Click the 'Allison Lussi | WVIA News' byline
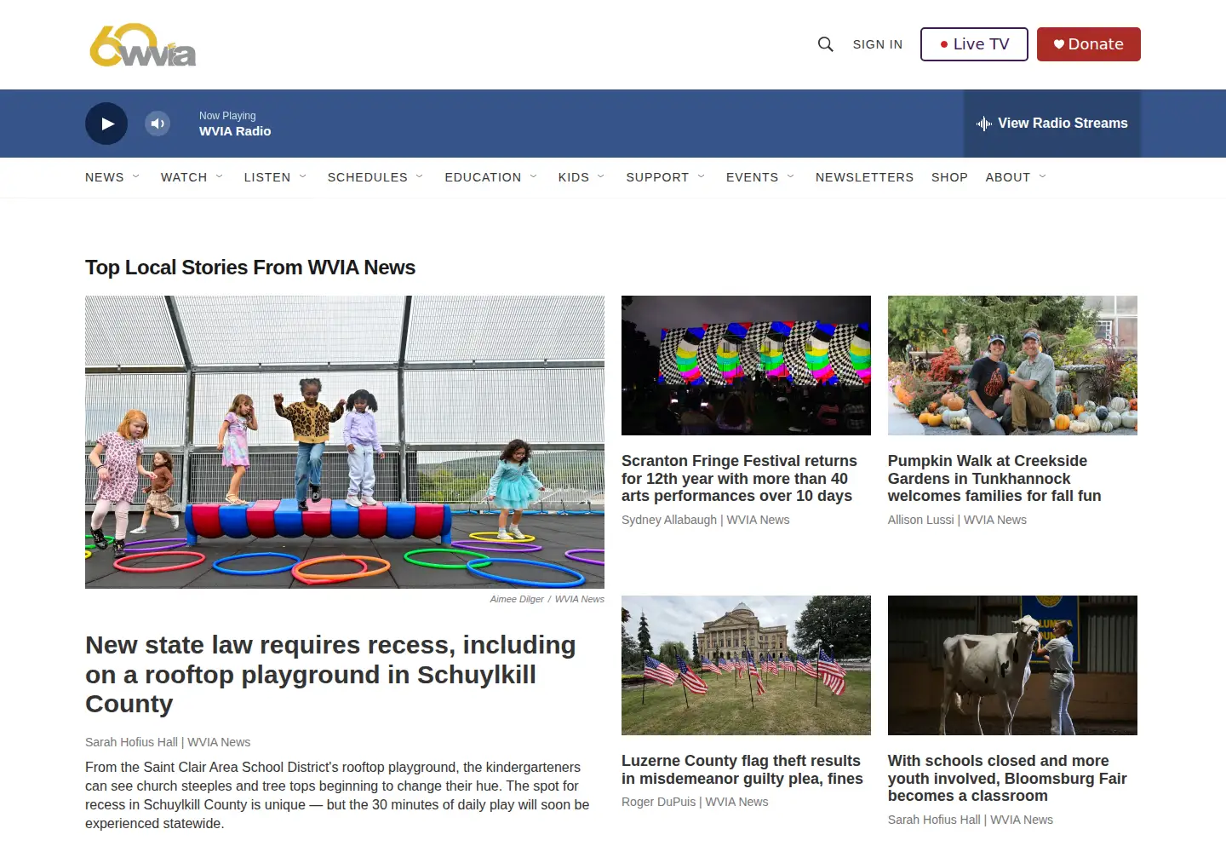Viewport: 1226px width, 852px height. click(x=957, y=520)
